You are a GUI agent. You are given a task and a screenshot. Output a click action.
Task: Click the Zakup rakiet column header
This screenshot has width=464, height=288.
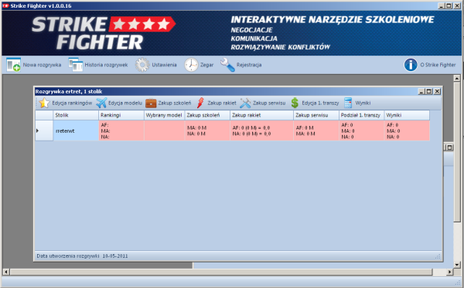coord(261,115)
